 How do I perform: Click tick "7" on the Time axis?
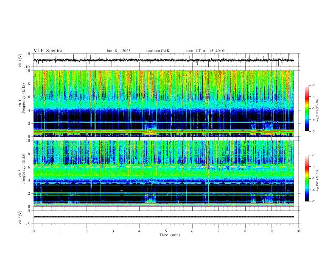pyautogui.click(x=219, y=231)
